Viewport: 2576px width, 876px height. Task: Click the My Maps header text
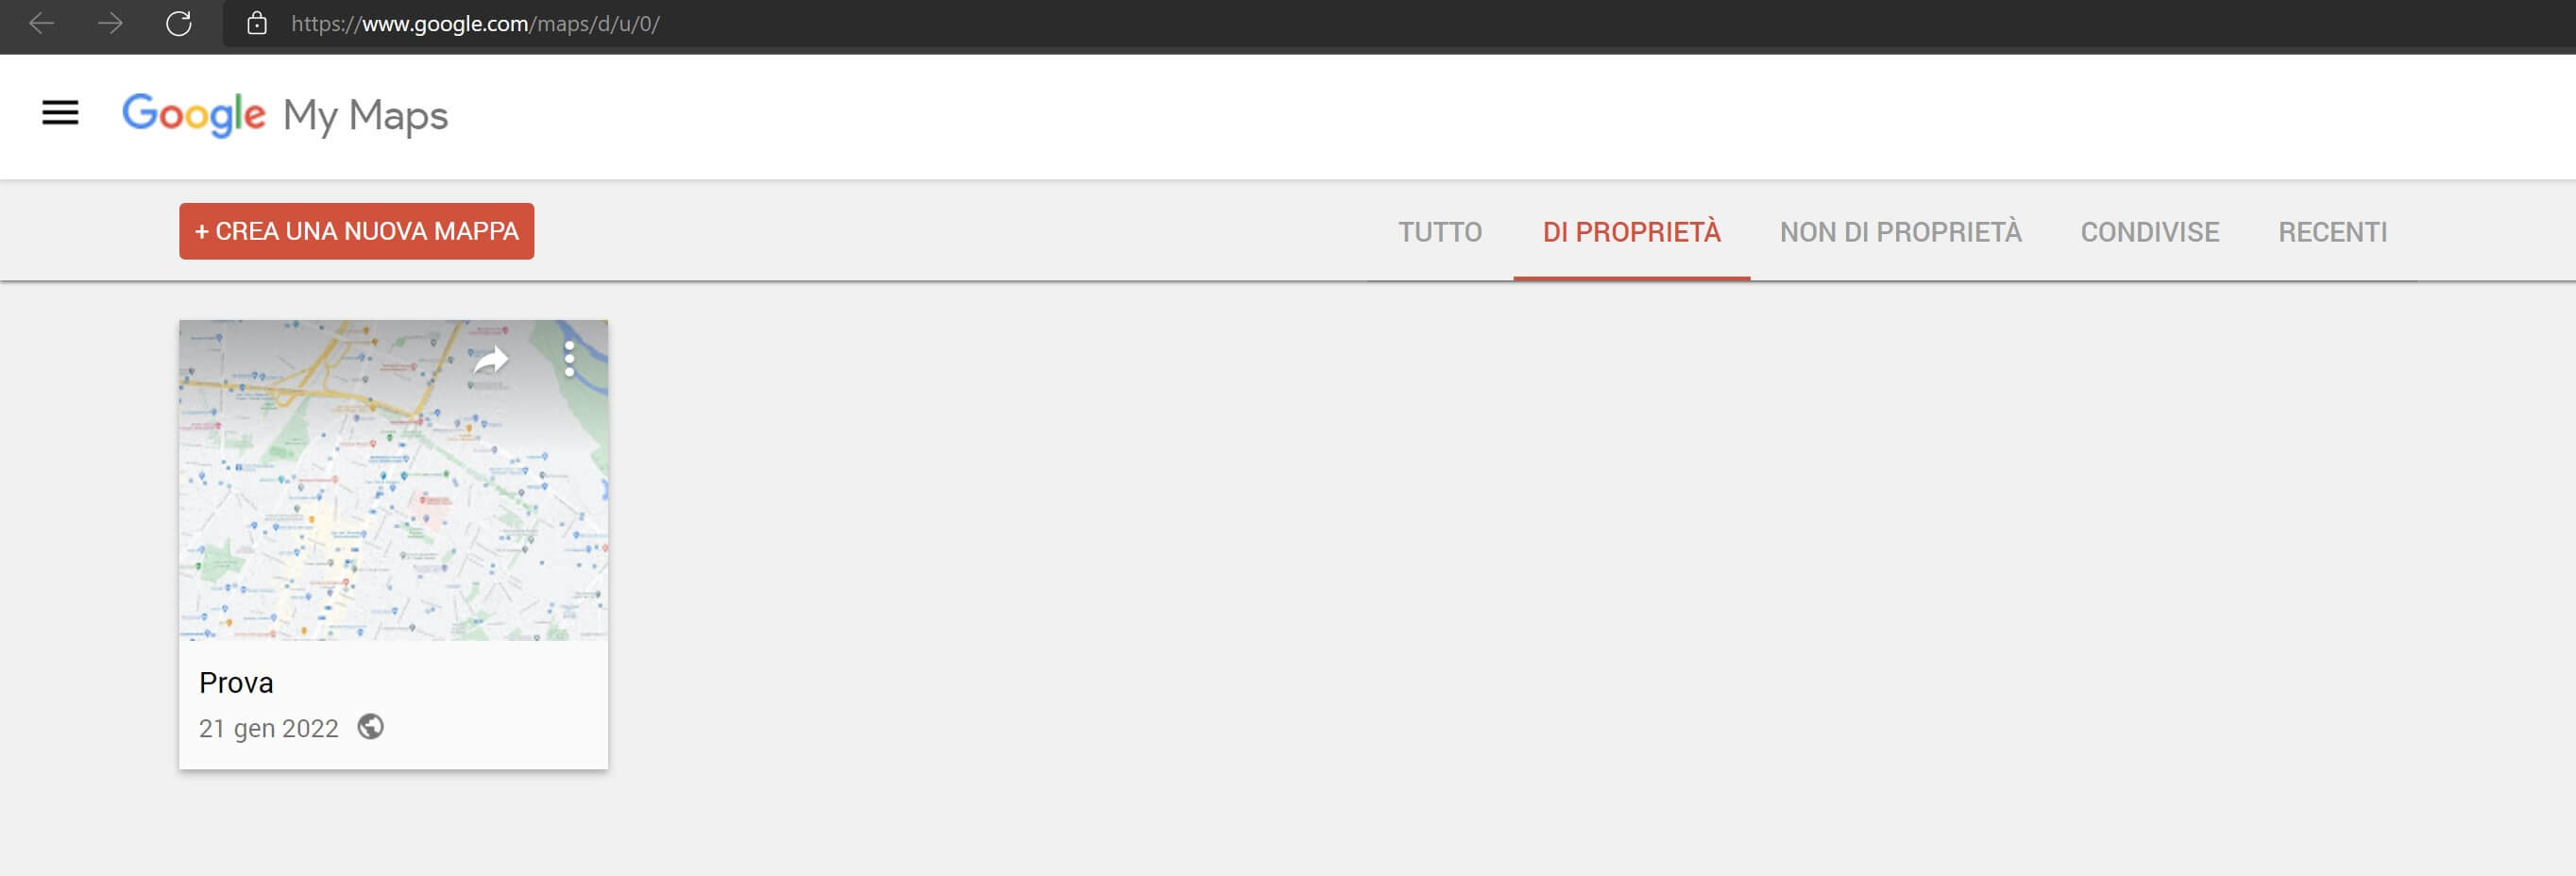coord(365,115)
